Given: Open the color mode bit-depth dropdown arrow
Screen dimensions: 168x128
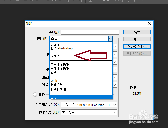Looking at the screenshot, I should tap(115, 77).
